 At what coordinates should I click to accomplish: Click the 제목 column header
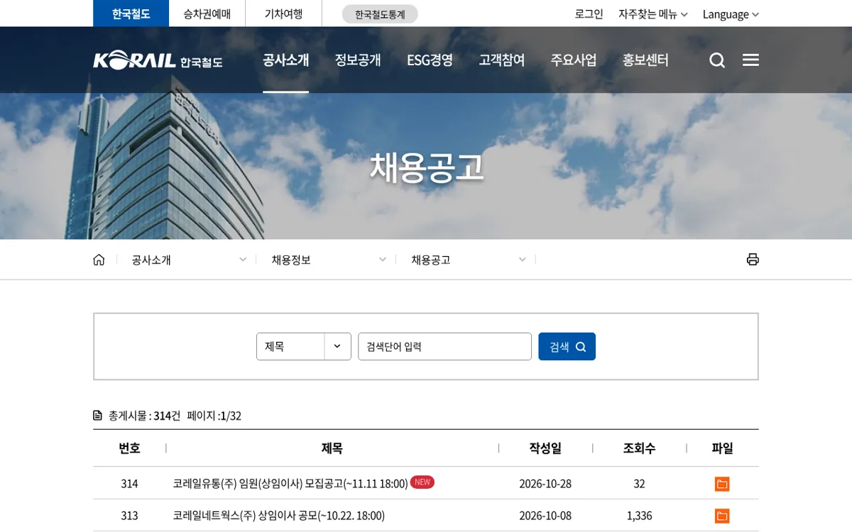332,448
